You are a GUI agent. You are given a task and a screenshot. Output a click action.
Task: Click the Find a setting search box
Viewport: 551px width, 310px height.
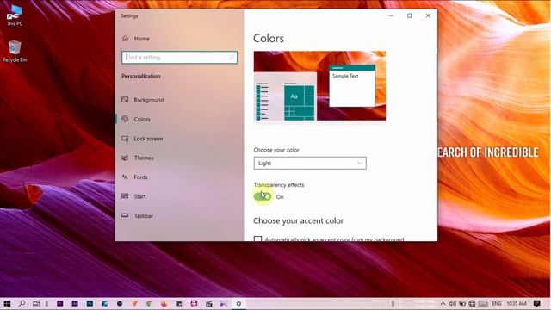179,58
